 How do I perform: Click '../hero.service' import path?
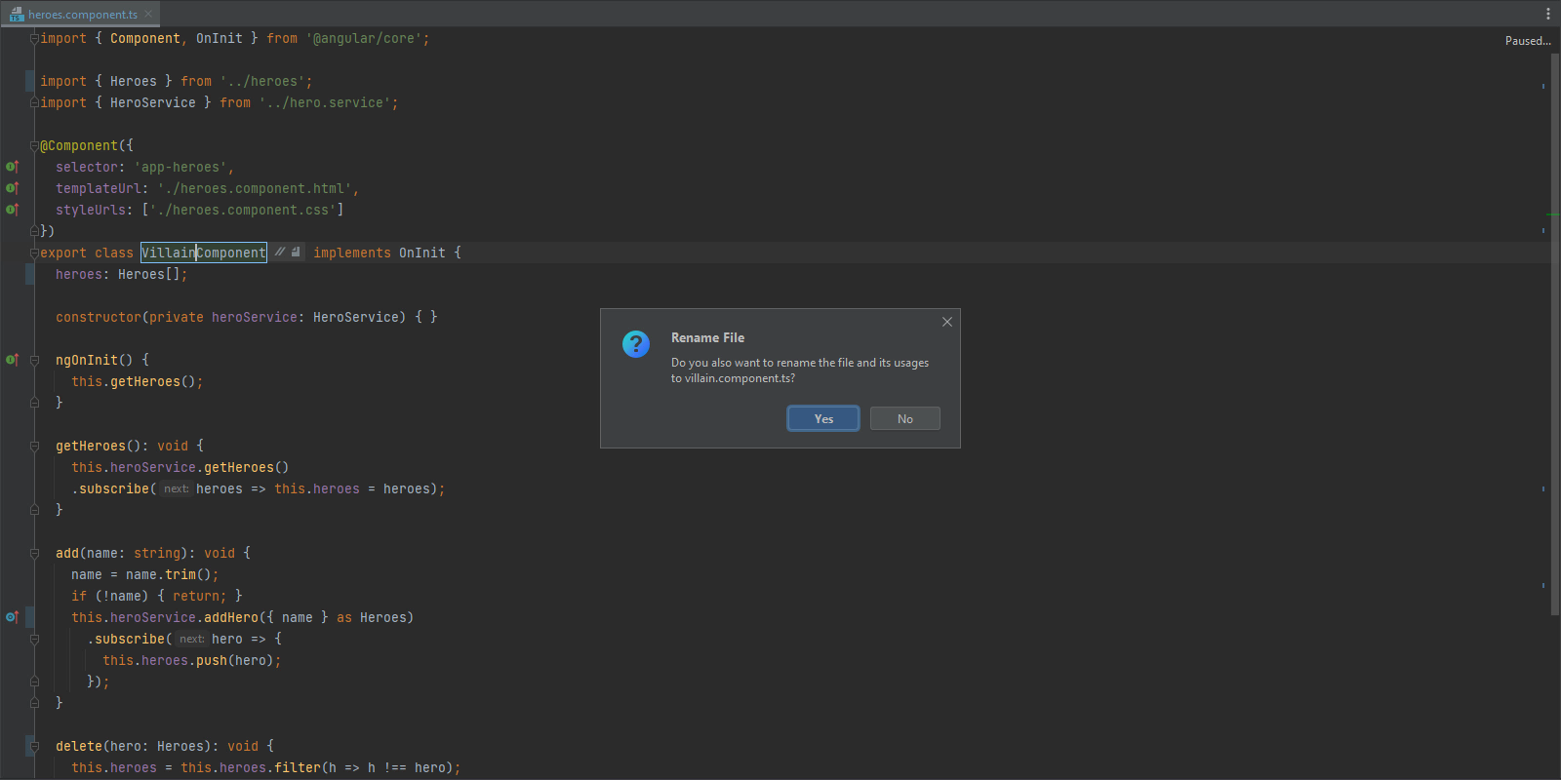324,102
